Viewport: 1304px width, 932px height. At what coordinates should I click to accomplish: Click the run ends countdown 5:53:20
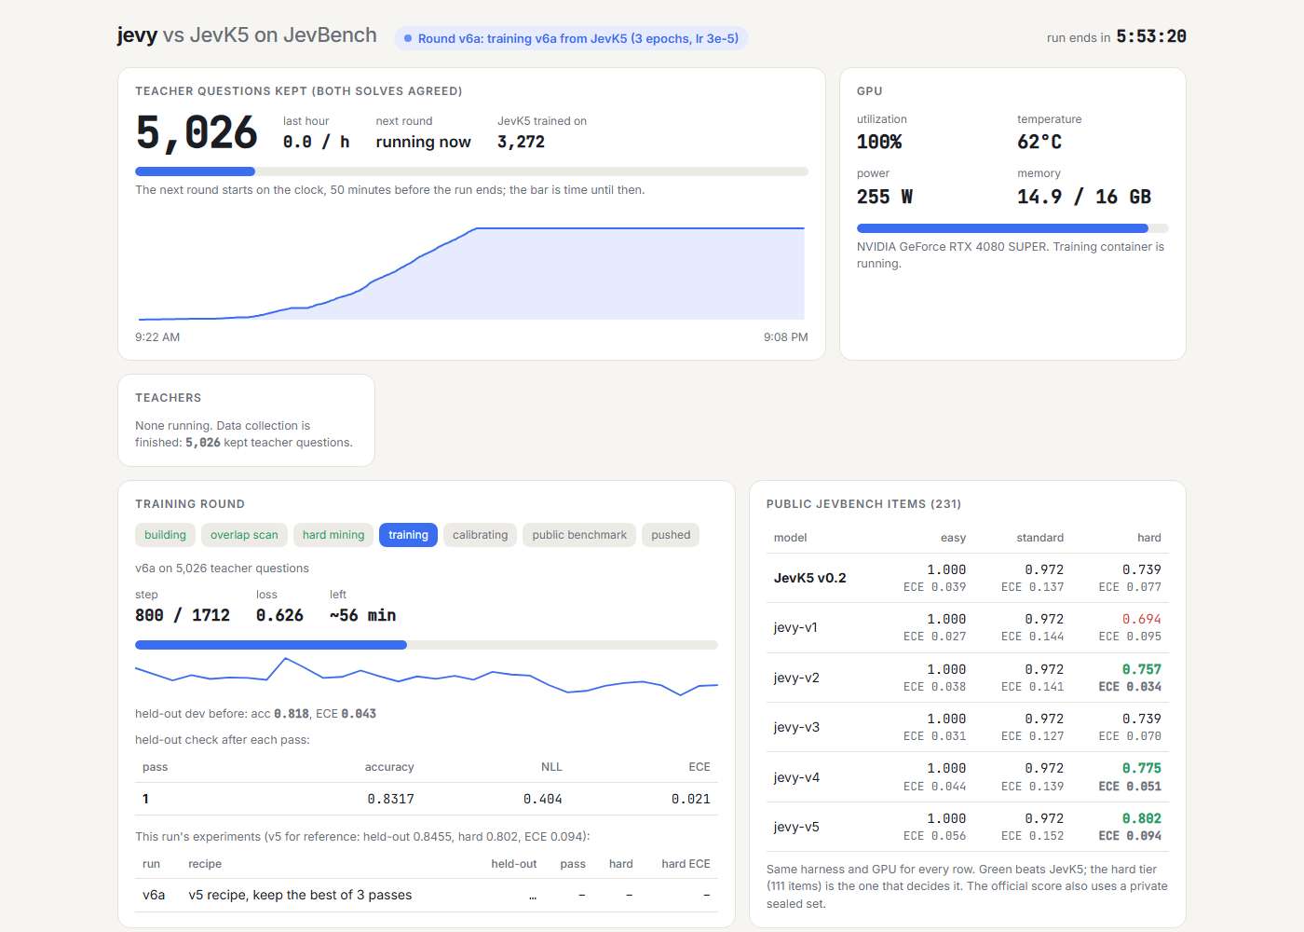[1151, 36]
